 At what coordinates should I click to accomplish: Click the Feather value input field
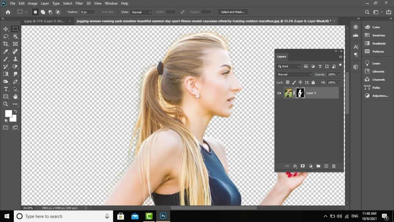point(88,12)
